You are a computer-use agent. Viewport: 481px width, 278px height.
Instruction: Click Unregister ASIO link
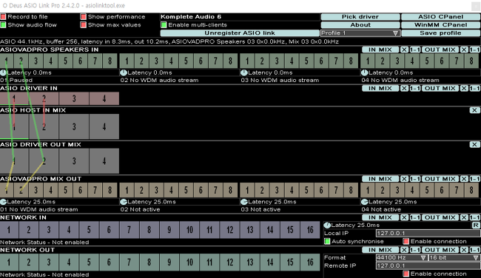coord(240,33)
